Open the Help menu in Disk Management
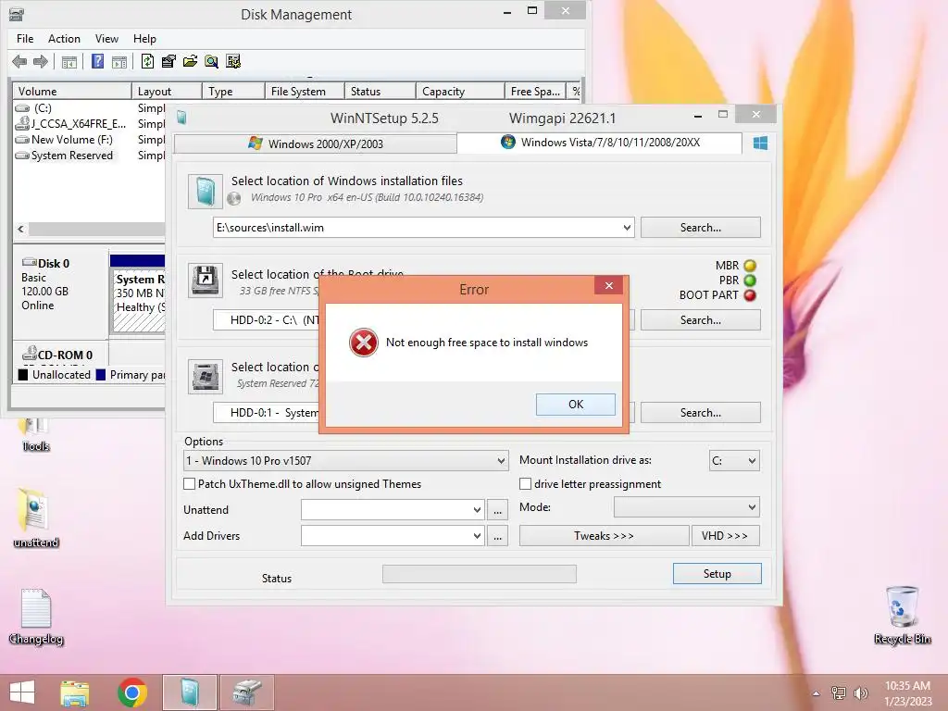The width and height of the screenshot is (948, 711). pyautogui.click(x=144, y=39)
